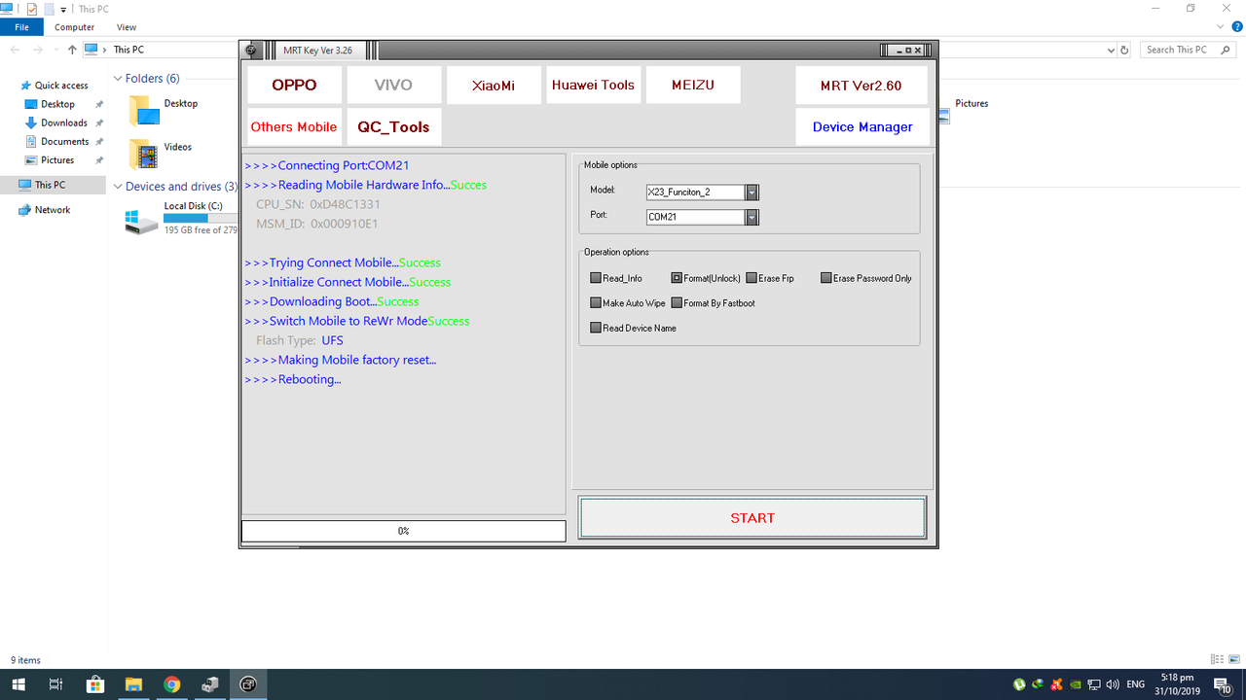Image resolution: width=1246 pixels, height=700 pixels.
Task: Click the red START button
Action: point(752,518)
